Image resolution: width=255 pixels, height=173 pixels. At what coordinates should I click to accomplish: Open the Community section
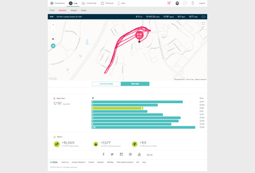click(x=89, y=3)
